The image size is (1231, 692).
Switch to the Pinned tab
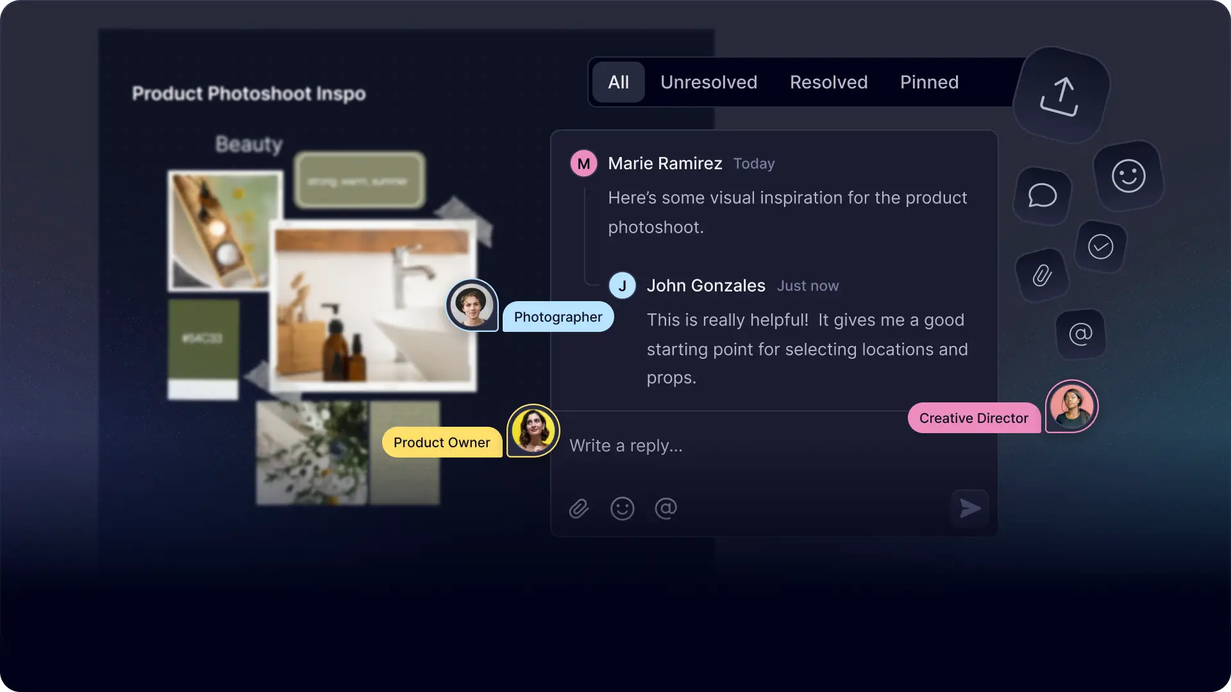tap(929, 82)
